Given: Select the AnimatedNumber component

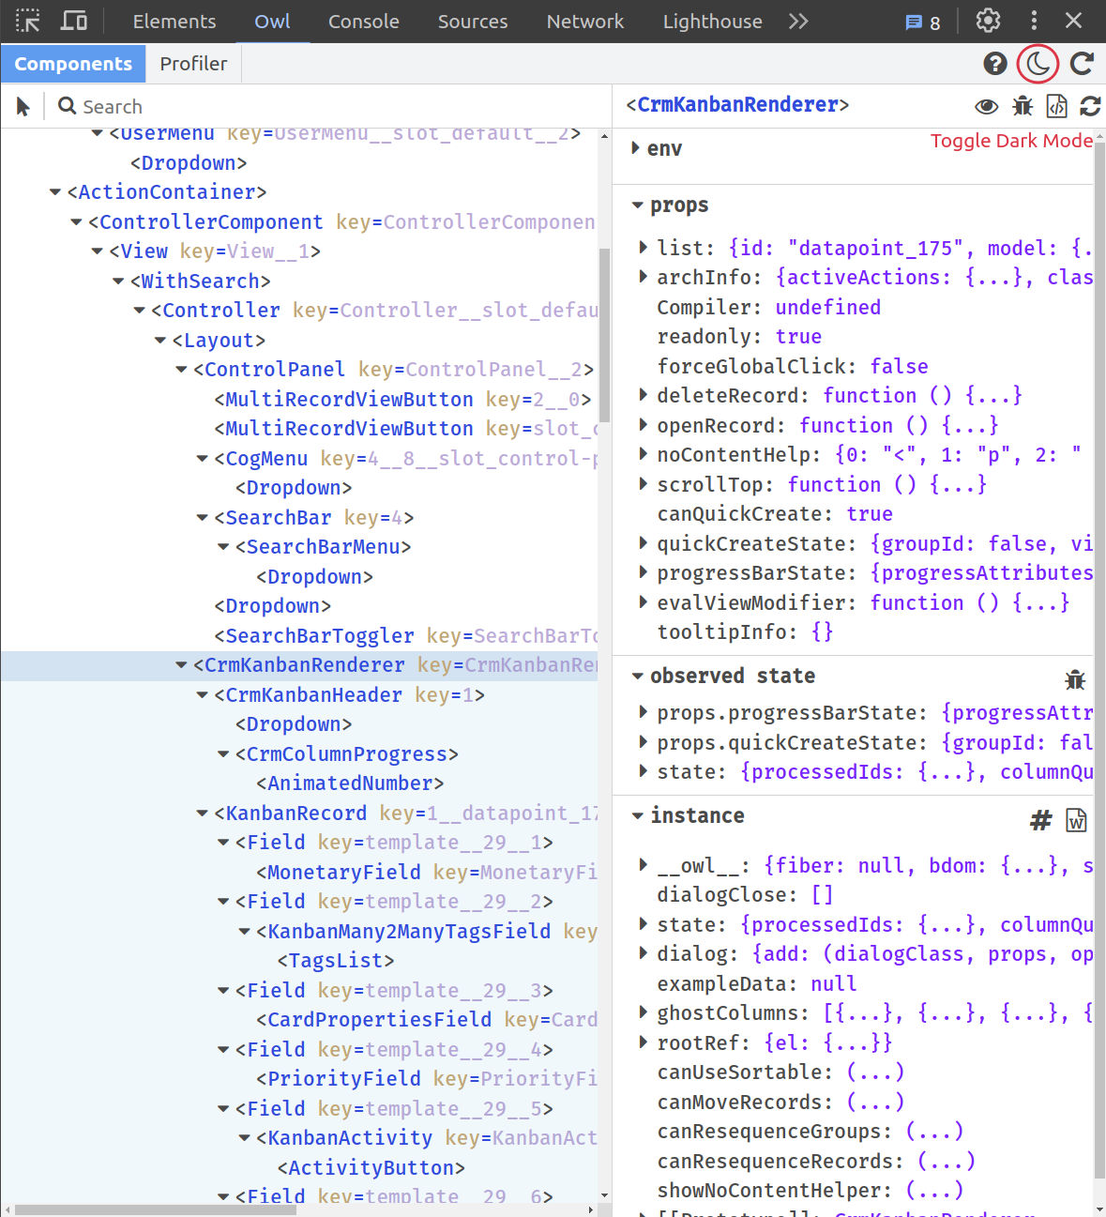Looking at the screenshot, I should (x=350, y=783).
